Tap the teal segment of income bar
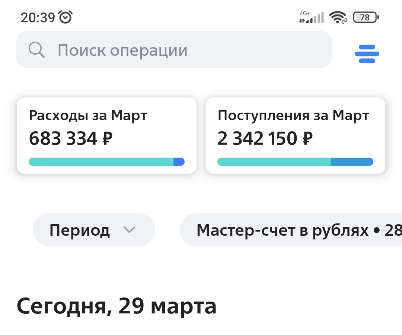 [274, 162]
